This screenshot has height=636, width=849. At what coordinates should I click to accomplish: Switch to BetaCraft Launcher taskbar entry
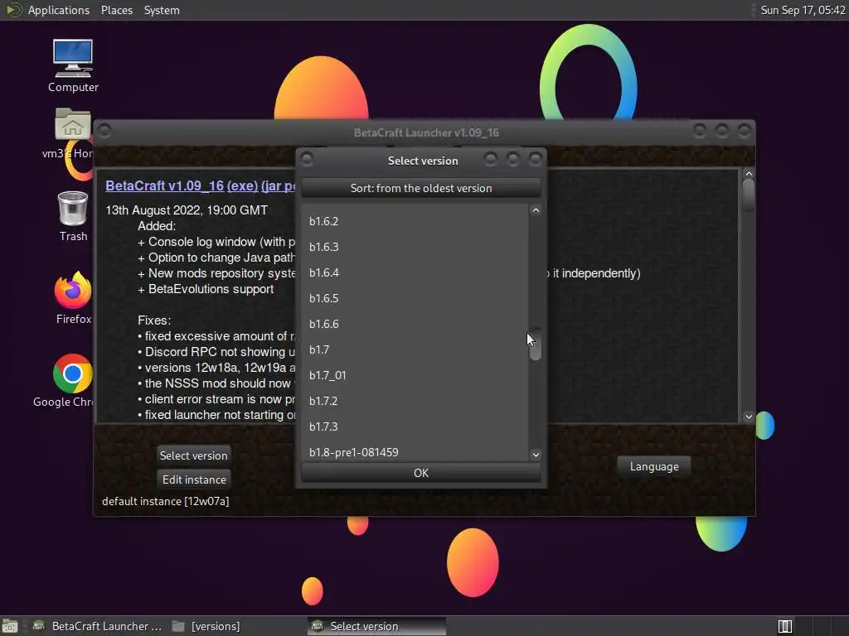98,626
